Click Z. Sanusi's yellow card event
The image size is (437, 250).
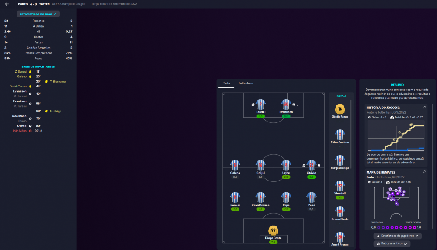[x=28, y=72]
